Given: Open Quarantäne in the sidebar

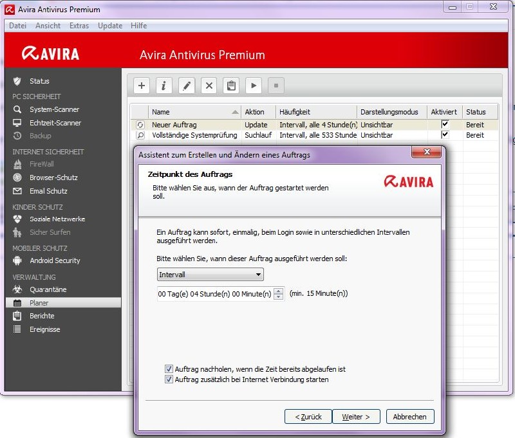Looking at the screenshot, I should tap(48, 289).
